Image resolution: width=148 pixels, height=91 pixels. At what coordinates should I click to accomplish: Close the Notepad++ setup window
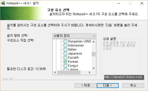click(142, 3)
